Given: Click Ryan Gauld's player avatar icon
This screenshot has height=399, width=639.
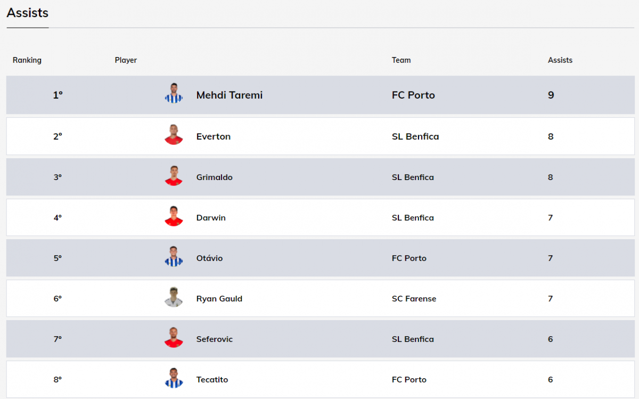Looking at the screenshot, I should tap(174, 297).
